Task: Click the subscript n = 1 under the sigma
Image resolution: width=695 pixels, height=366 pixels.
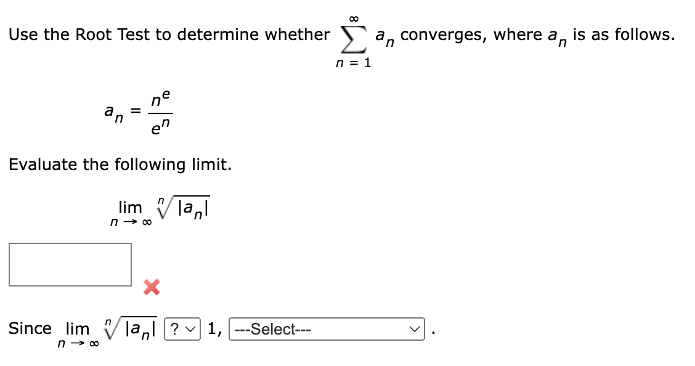Action: pos(353,62)
